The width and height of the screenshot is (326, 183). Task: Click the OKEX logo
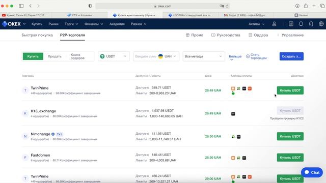(x=11, y=24)
